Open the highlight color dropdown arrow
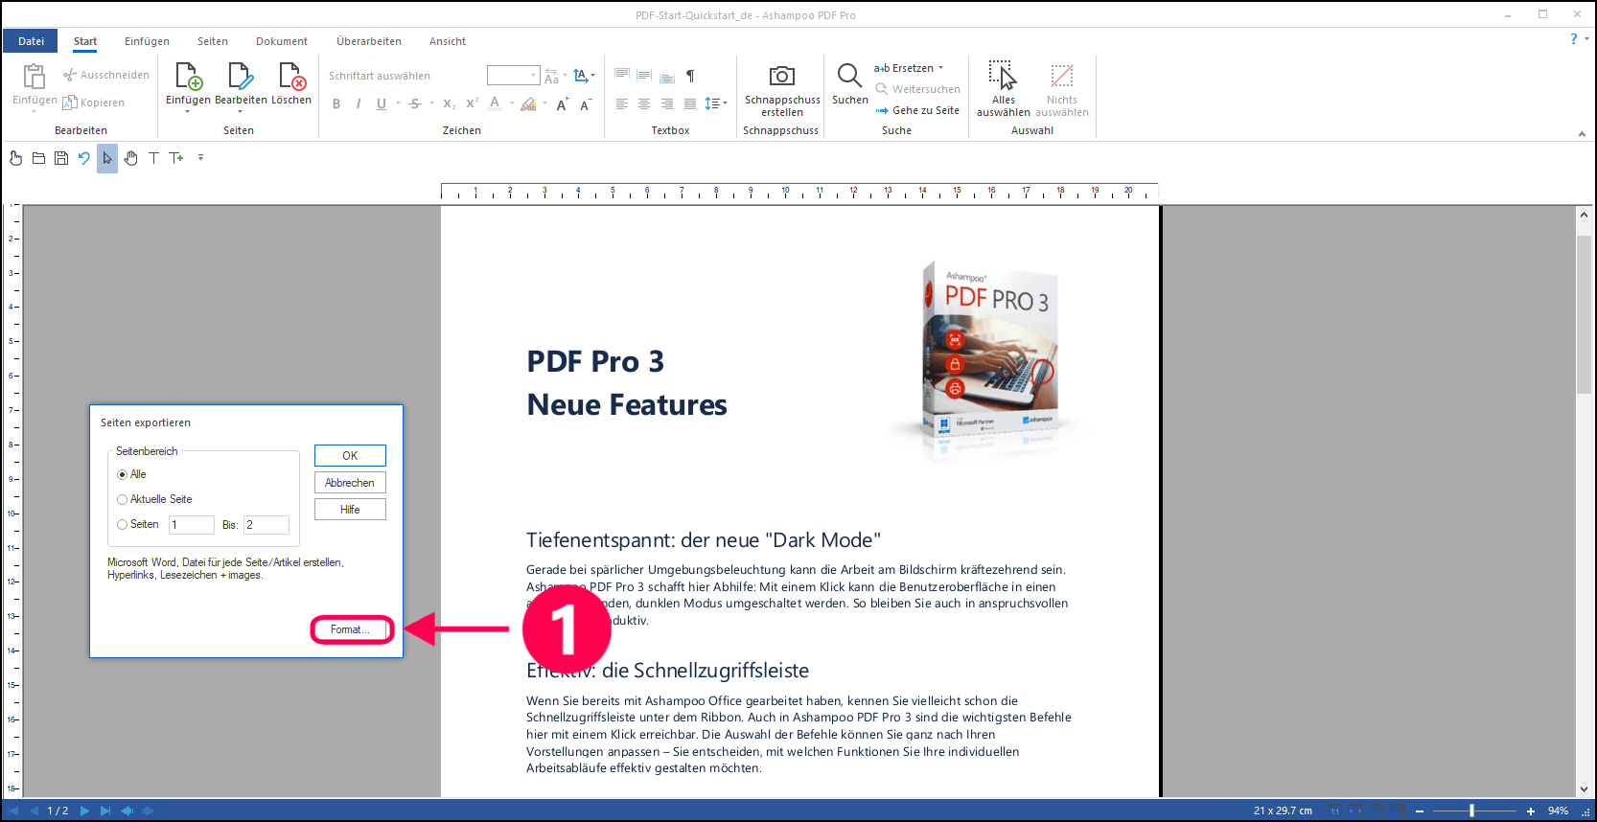 point(545,103)
